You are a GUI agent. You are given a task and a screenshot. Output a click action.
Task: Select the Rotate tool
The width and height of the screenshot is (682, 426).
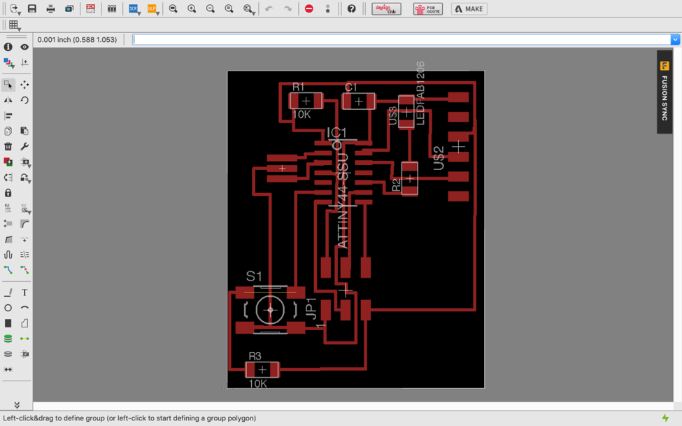(24, 100)
